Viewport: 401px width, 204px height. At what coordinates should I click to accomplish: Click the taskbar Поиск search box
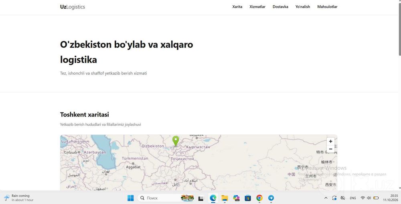(166, 198)
